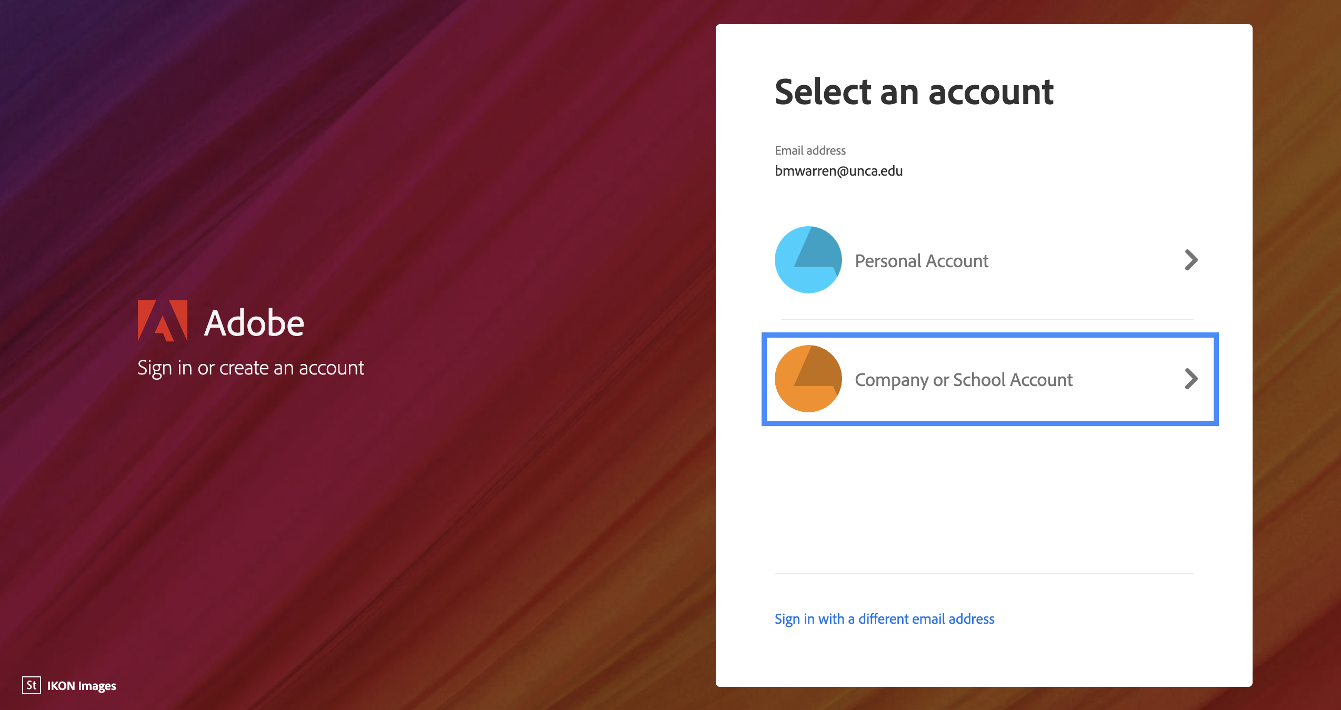Choose the Company or School Account label
Screen dimensions: 1341x710
pos(963,380)
